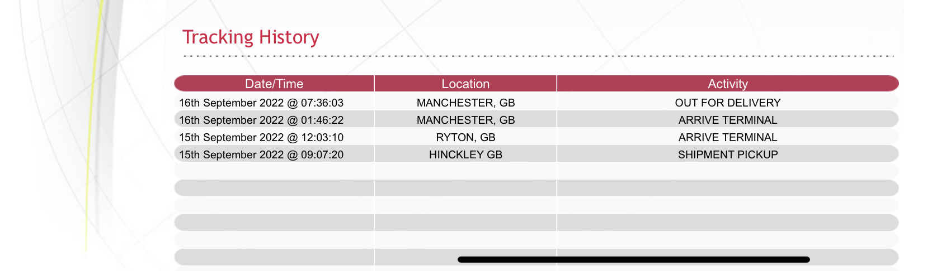Click 15th September 2022 @ 09:07:20 entry

pos(261,154)
